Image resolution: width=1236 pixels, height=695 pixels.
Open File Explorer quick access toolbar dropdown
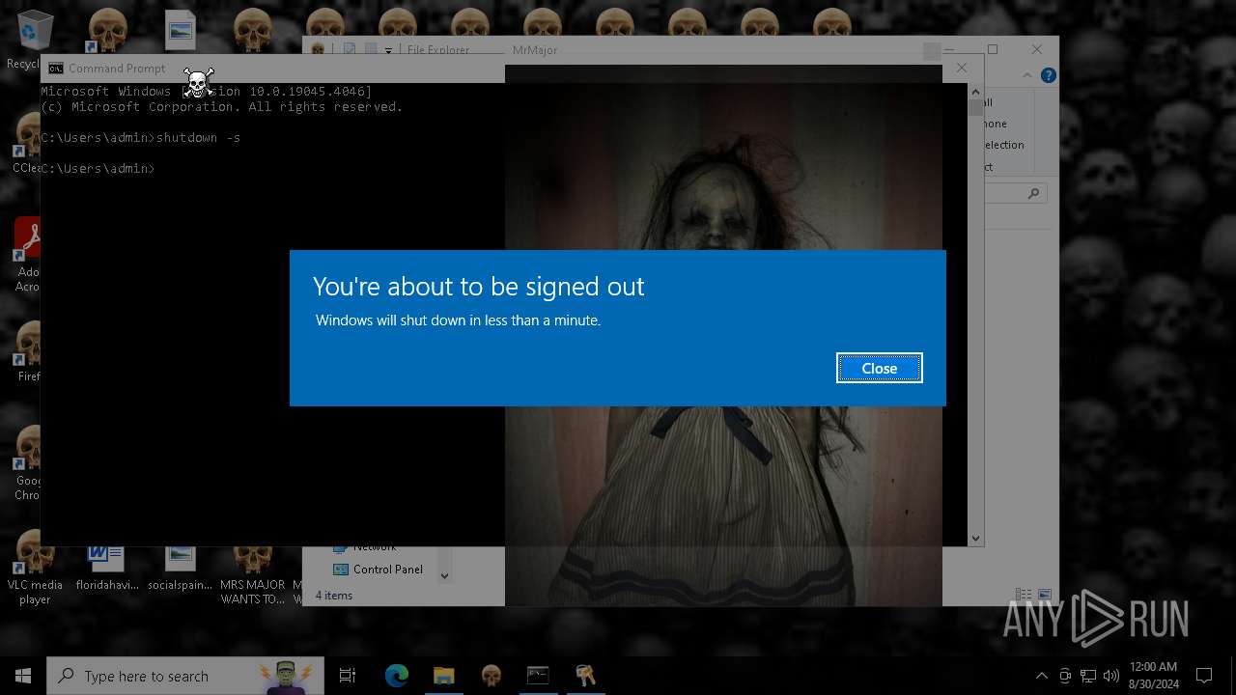pyautogui.click(x=388, y=50)
